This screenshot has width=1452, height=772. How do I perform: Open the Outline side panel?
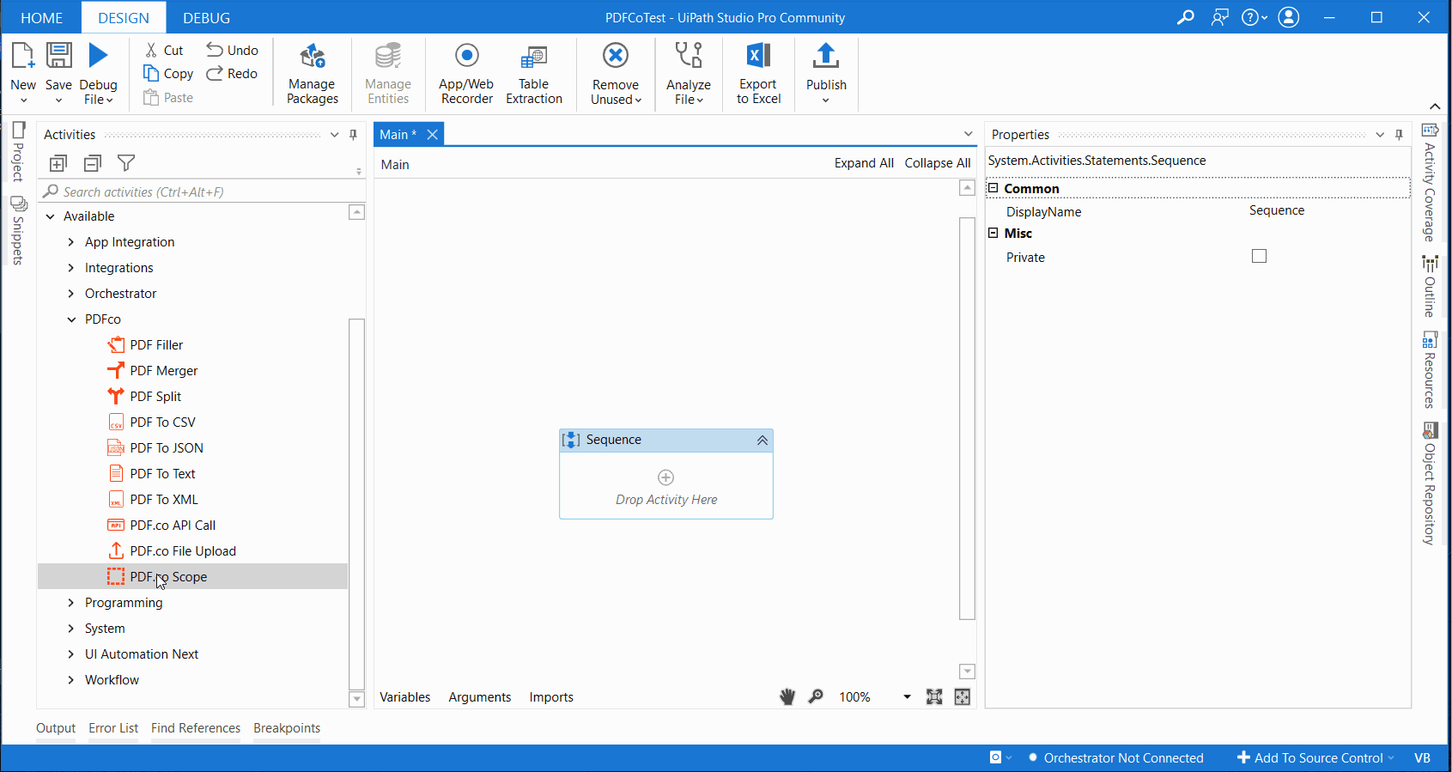1430,287
